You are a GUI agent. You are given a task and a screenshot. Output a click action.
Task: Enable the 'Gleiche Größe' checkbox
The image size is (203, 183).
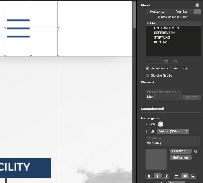147,75
